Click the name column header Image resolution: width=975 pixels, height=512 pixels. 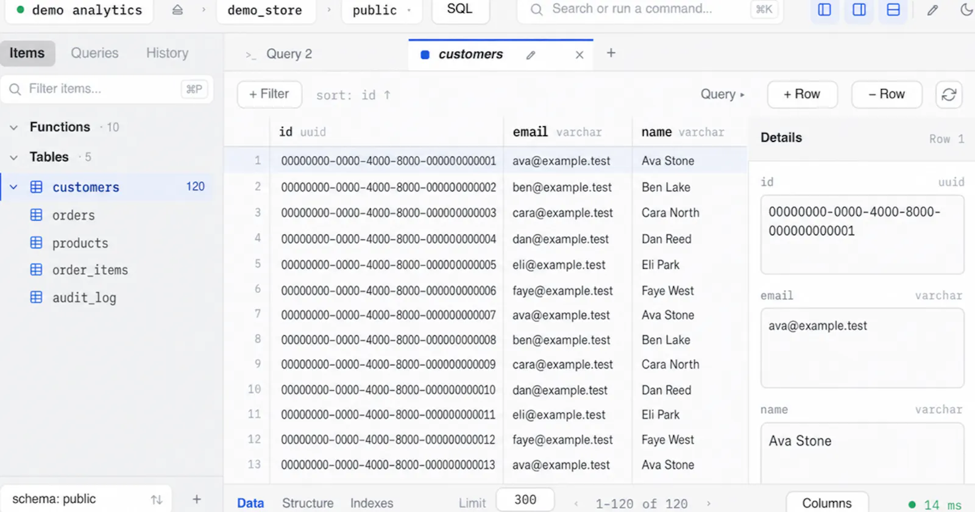click(690, 132)
